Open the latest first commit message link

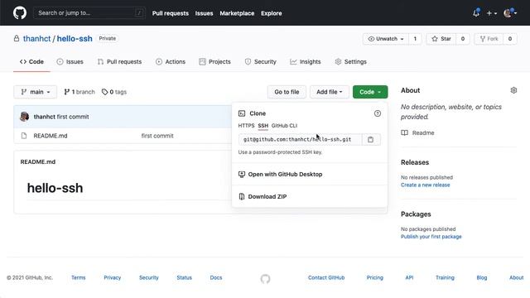pyautogui.click(x=73, y=117)
